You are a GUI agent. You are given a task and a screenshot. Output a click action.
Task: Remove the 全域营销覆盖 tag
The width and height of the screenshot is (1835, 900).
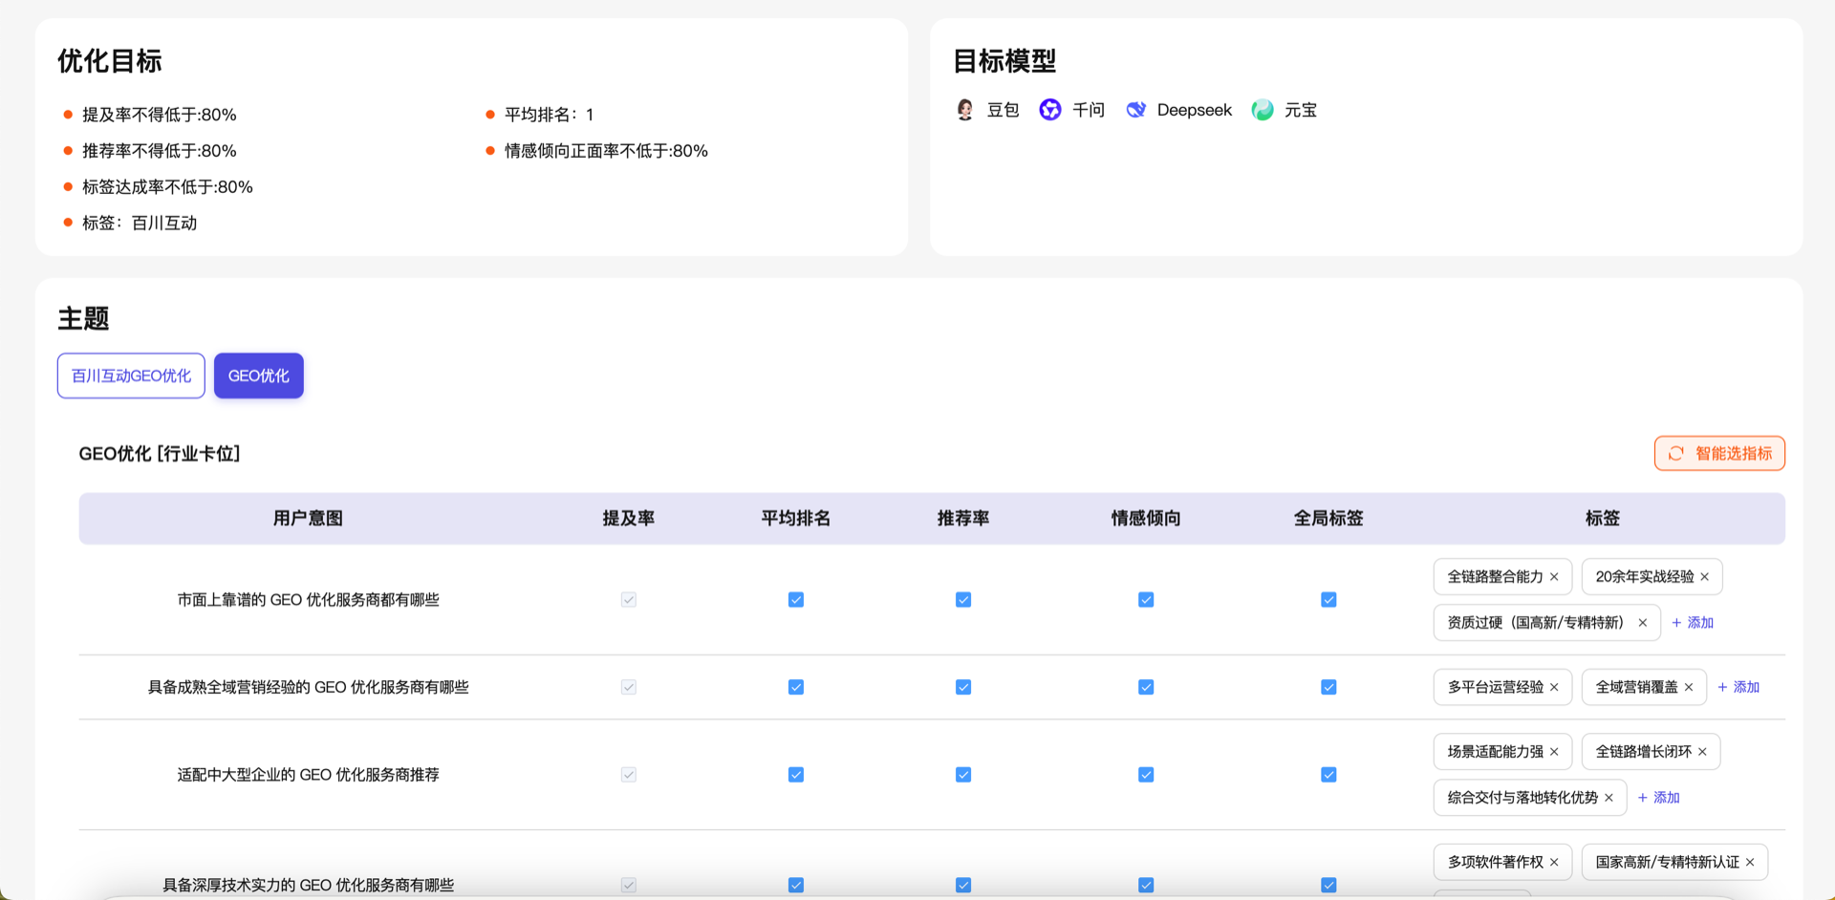pos(1689,687)
